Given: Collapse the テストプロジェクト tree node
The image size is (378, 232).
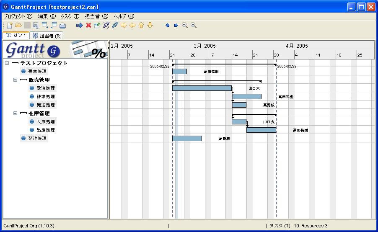Looking at the screenshot, I should tap(7, 63).
